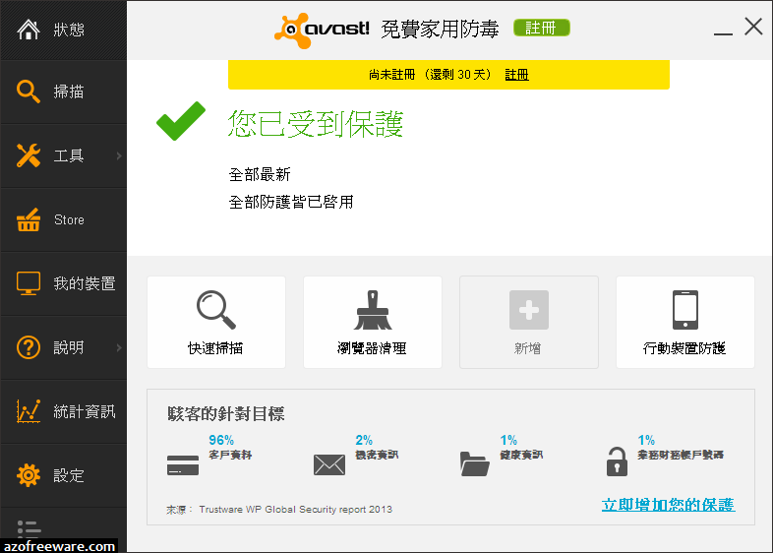The width and height of the screenshot is (773, 553).
Task: Open 統計資訊 section
Action: 64,411
